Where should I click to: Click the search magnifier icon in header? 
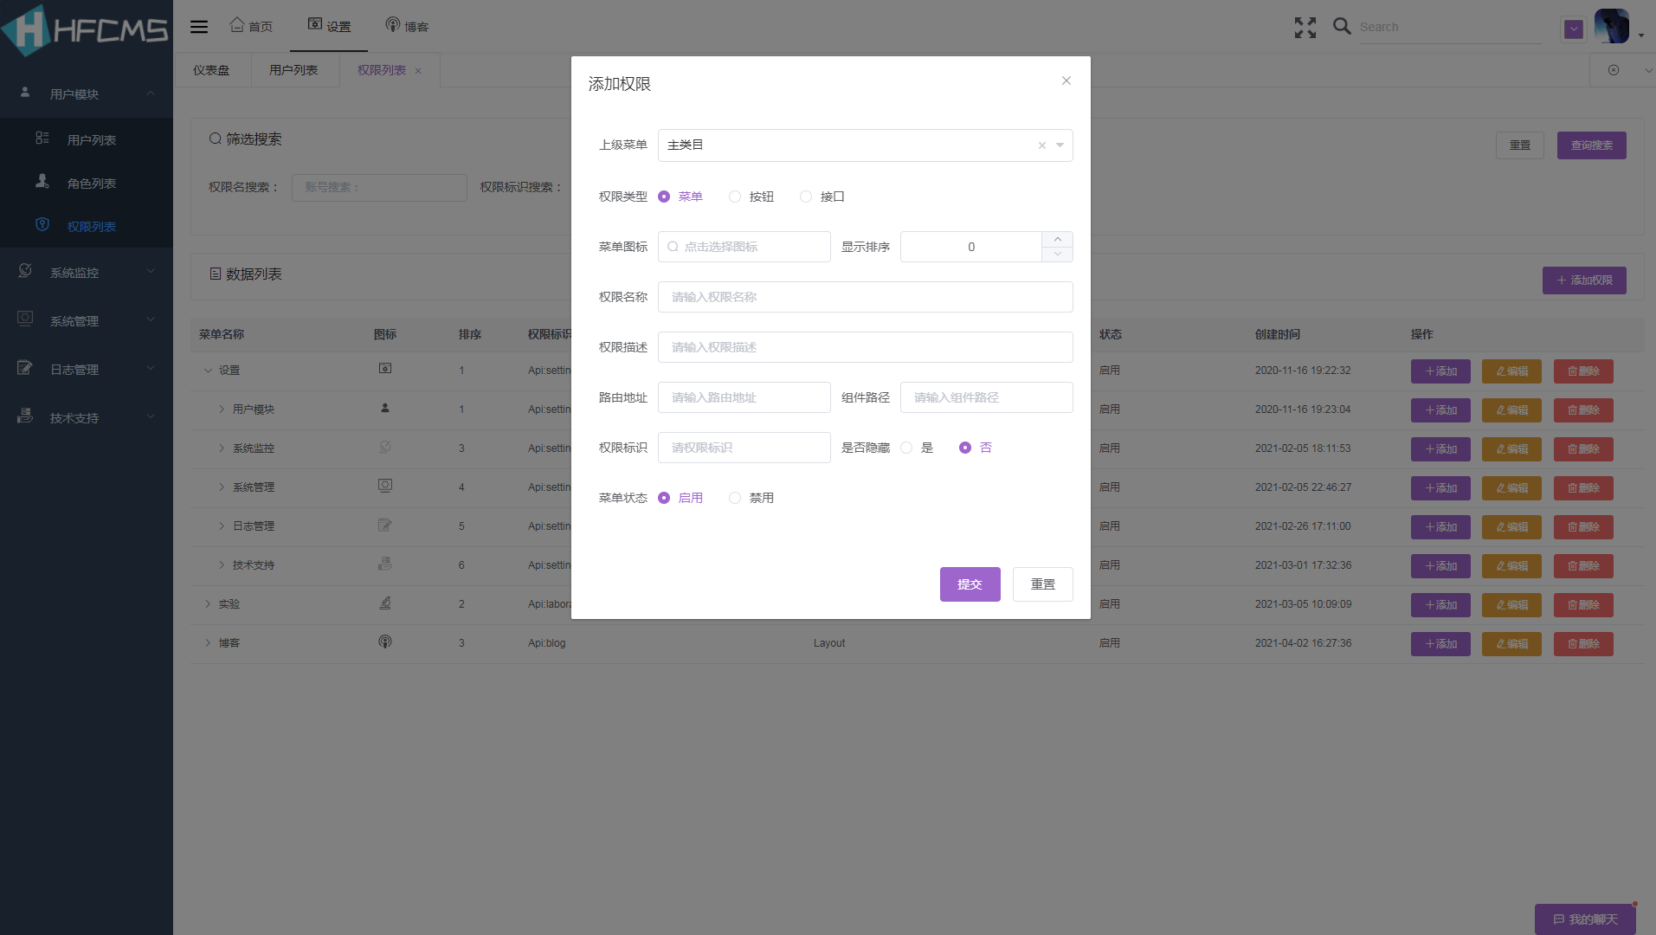coord(1342,27)
